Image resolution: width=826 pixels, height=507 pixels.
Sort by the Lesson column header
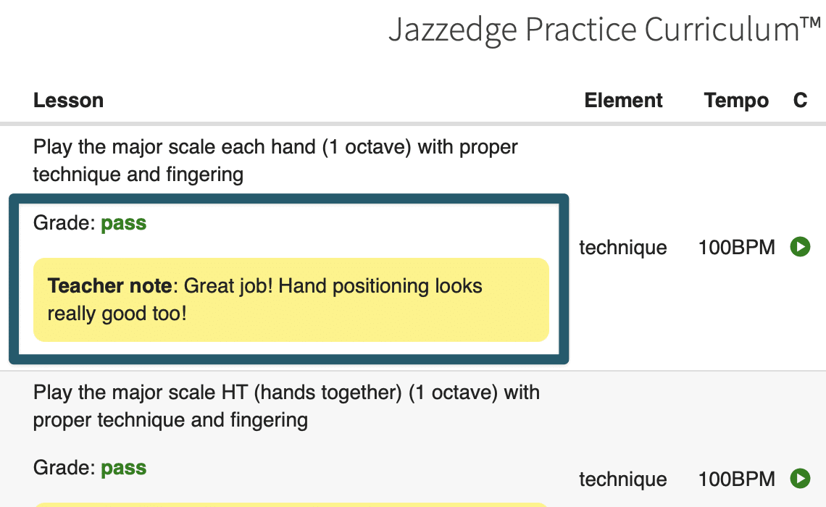pyautogui.click(x=69, y=100)
